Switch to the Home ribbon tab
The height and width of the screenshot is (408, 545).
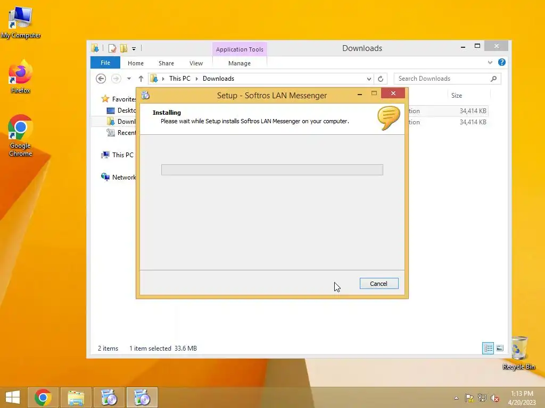tap(136, 63)
